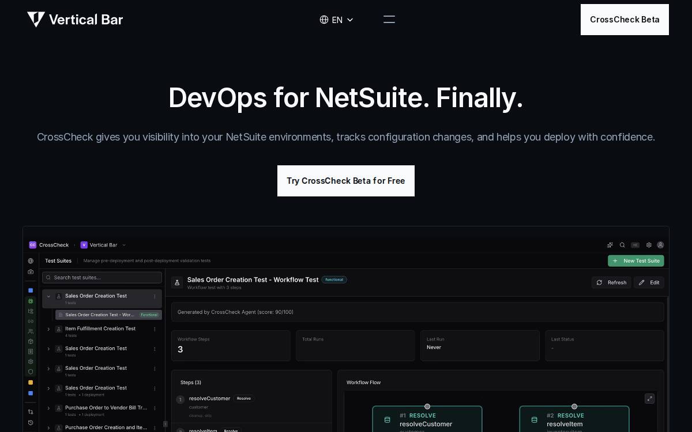Screen dimensions: 692x432
Task: Click the cube package sidebar icon
Action: point(31,342)
